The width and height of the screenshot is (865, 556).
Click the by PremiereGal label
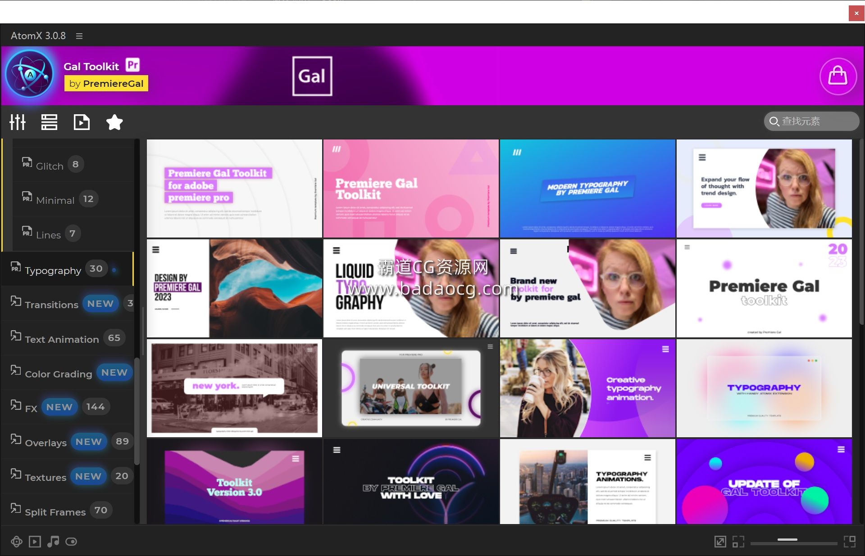click(x=106, y=84)
